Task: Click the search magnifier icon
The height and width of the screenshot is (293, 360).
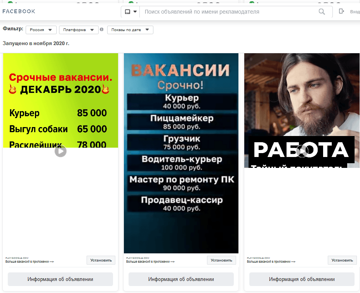Action: (x=322, y=12)
